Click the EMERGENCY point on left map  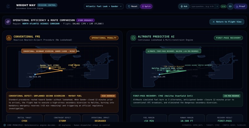coord(62,70)
